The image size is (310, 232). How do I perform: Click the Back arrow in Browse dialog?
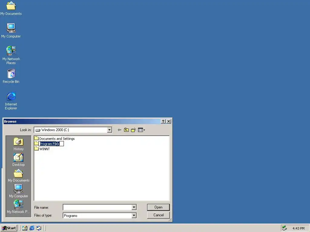tap(119, 130)
